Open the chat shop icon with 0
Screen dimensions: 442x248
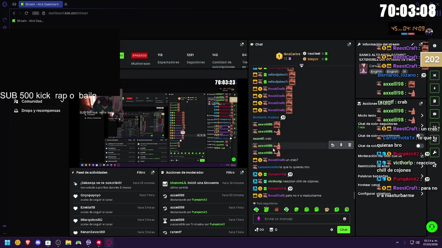(x=273, y=230)
